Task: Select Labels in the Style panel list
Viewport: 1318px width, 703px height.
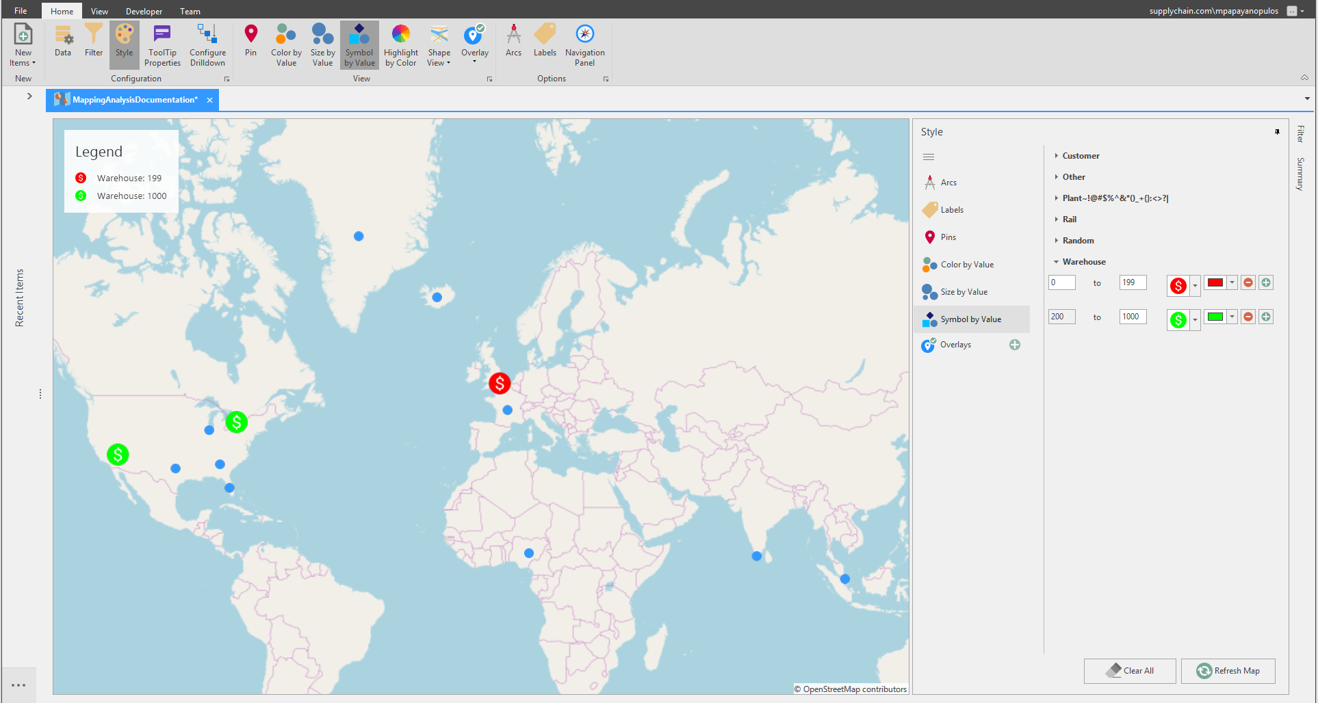Action: (972, 210)
